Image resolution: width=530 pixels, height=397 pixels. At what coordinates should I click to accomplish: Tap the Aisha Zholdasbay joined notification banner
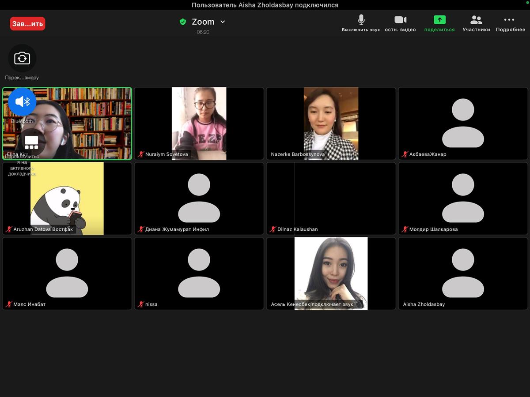[x=265, y=5]
